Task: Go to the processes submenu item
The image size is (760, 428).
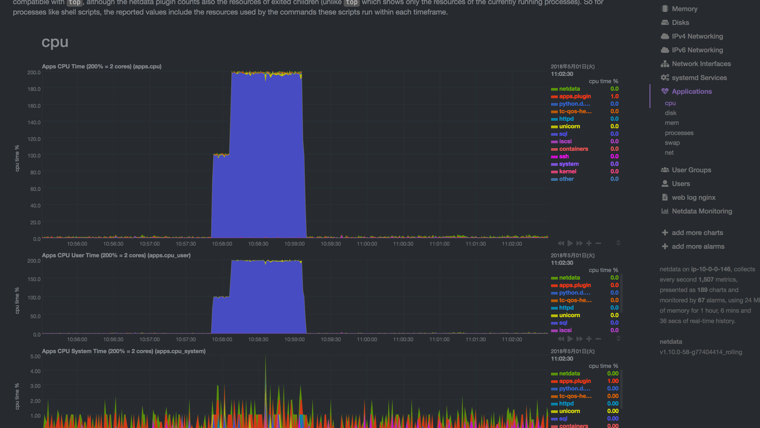Action: 679,133
